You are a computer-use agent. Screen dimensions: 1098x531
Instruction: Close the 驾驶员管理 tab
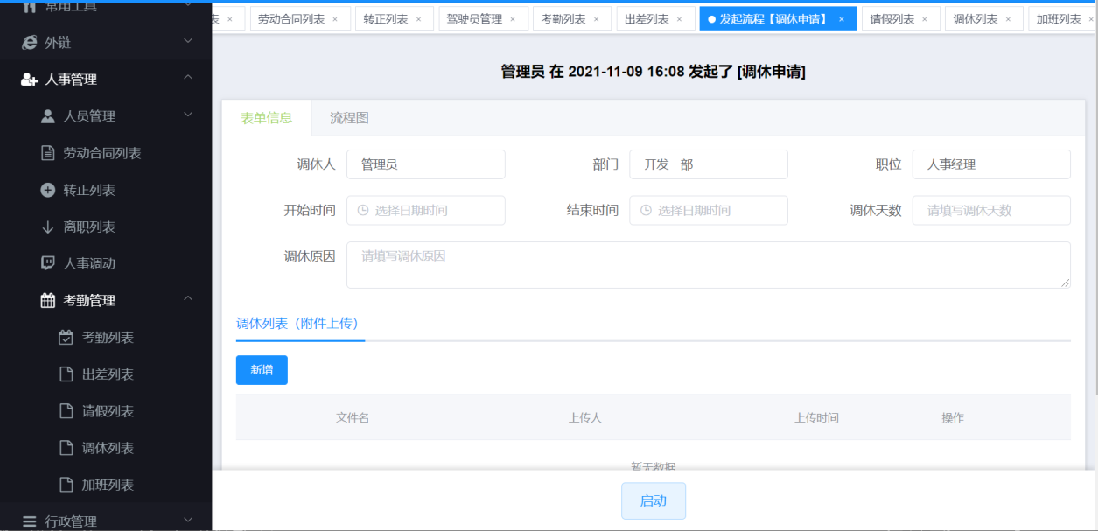click(513, 19)
